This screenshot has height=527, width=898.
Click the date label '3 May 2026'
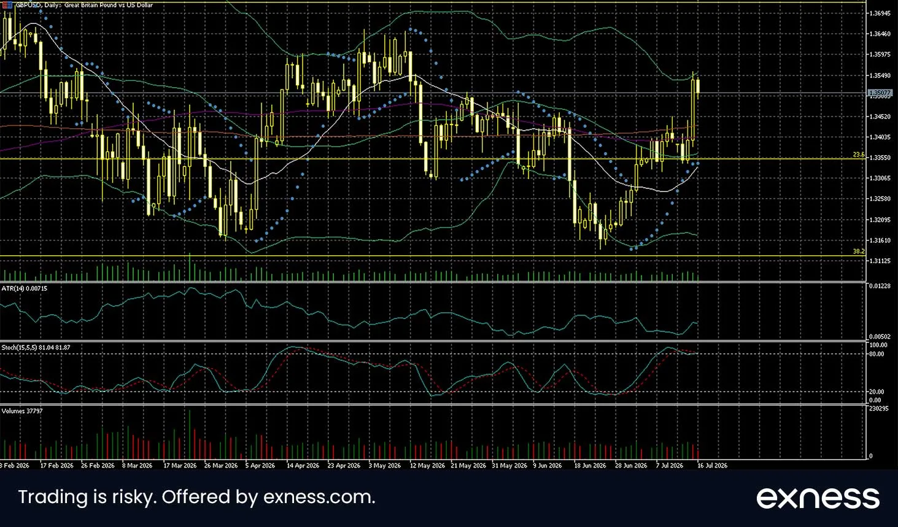point(385,466)
